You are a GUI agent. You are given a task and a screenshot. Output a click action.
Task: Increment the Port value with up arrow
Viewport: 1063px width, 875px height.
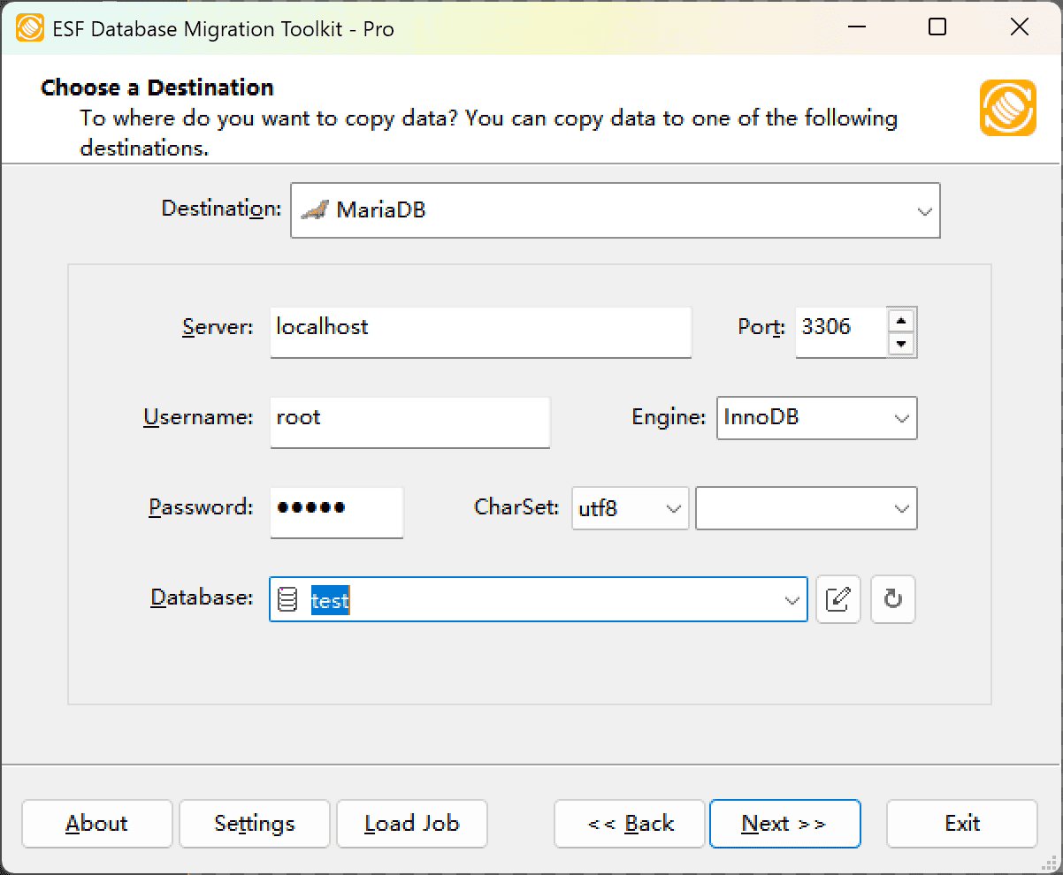(901, 321)
